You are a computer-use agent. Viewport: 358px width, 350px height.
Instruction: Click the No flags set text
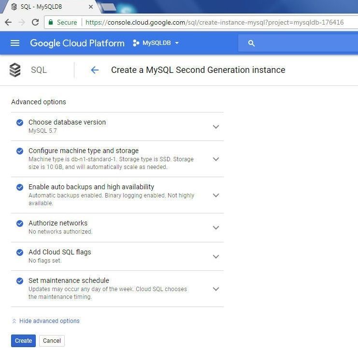[45, 261]
